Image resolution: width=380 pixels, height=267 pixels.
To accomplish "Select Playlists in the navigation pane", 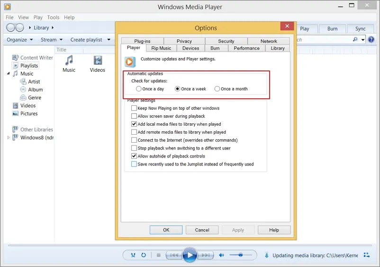I will tap(26, 66).
